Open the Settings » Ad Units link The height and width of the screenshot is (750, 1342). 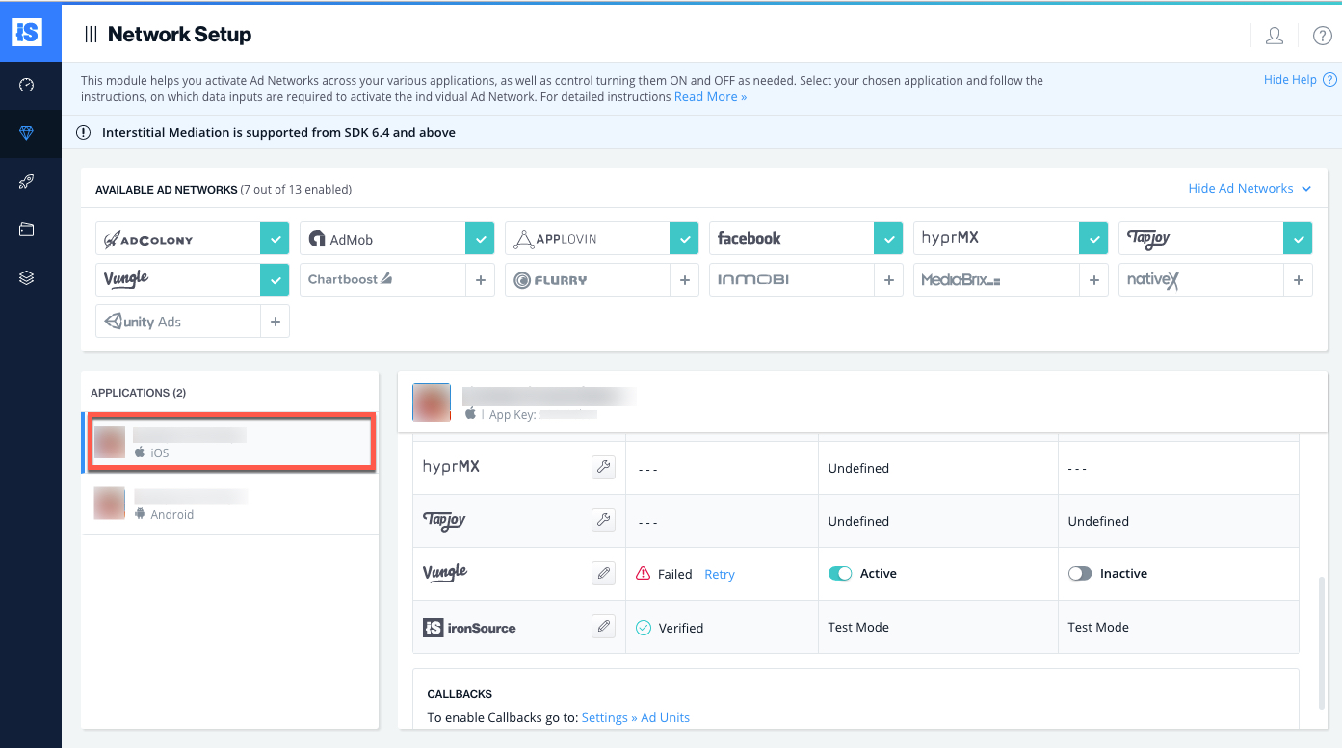click(635, 717)
